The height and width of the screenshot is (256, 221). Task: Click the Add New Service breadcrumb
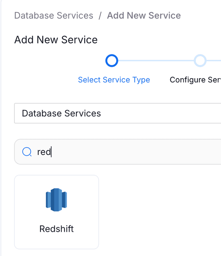144,16
